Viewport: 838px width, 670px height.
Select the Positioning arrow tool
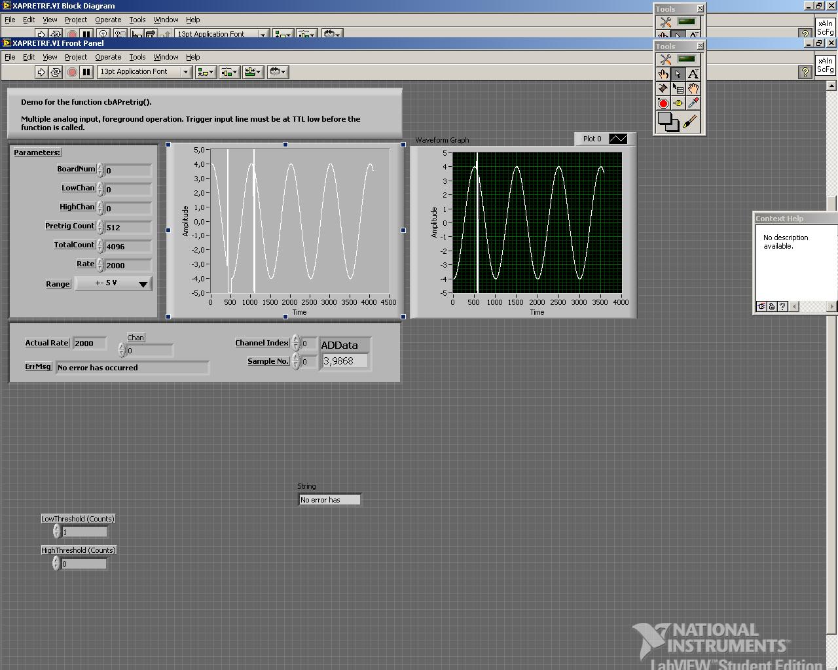click(x=678, y=74)
